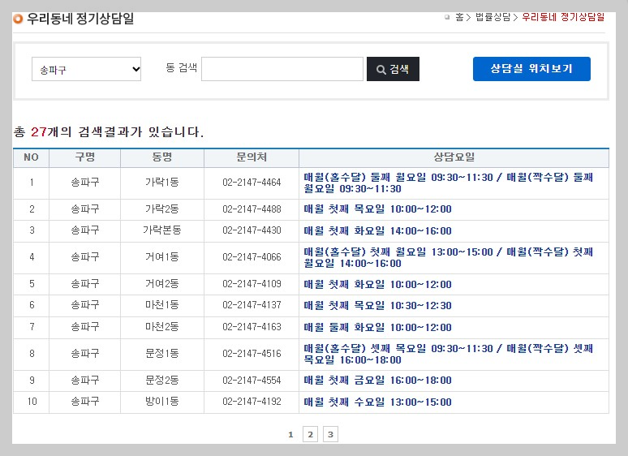The image size is (628, 456).
Task: Click phone number 02-2147-4464
Action: [x=252, y=183]
